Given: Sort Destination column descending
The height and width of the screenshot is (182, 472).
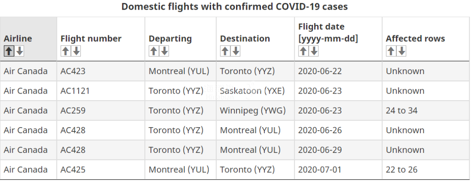Looking at the screenshot, I should click(236, 51).
